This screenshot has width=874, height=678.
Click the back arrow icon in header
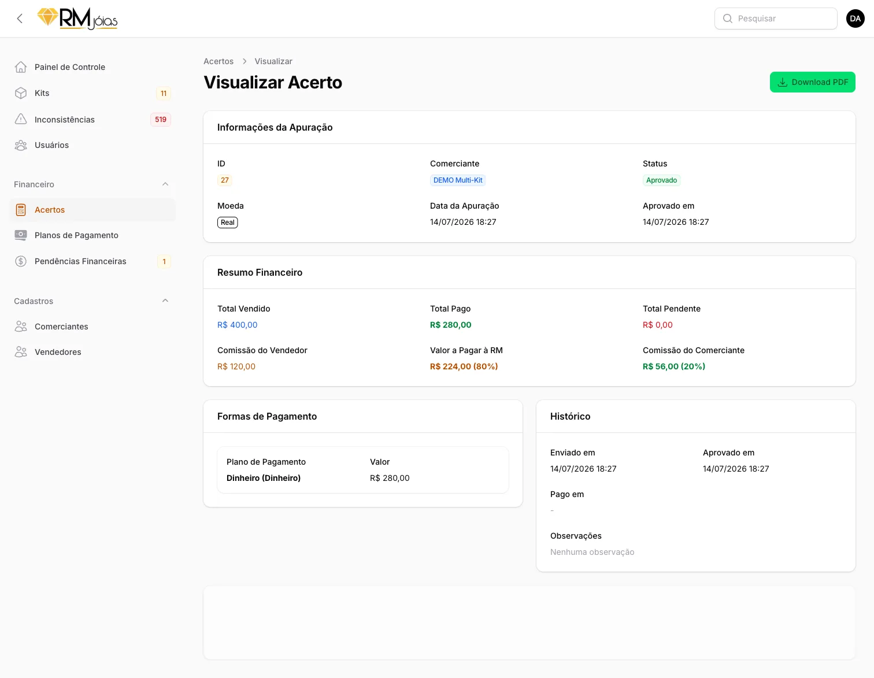[20, 18]
